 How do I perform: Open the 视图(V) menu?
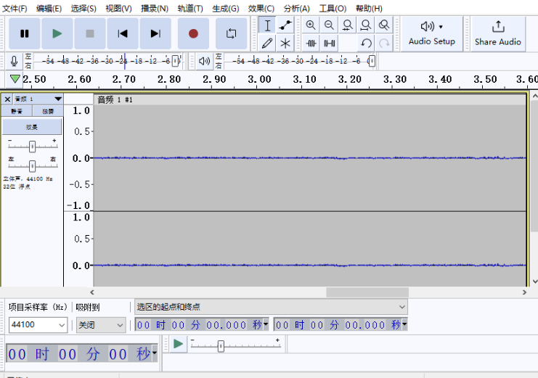[x=118, y=8]
